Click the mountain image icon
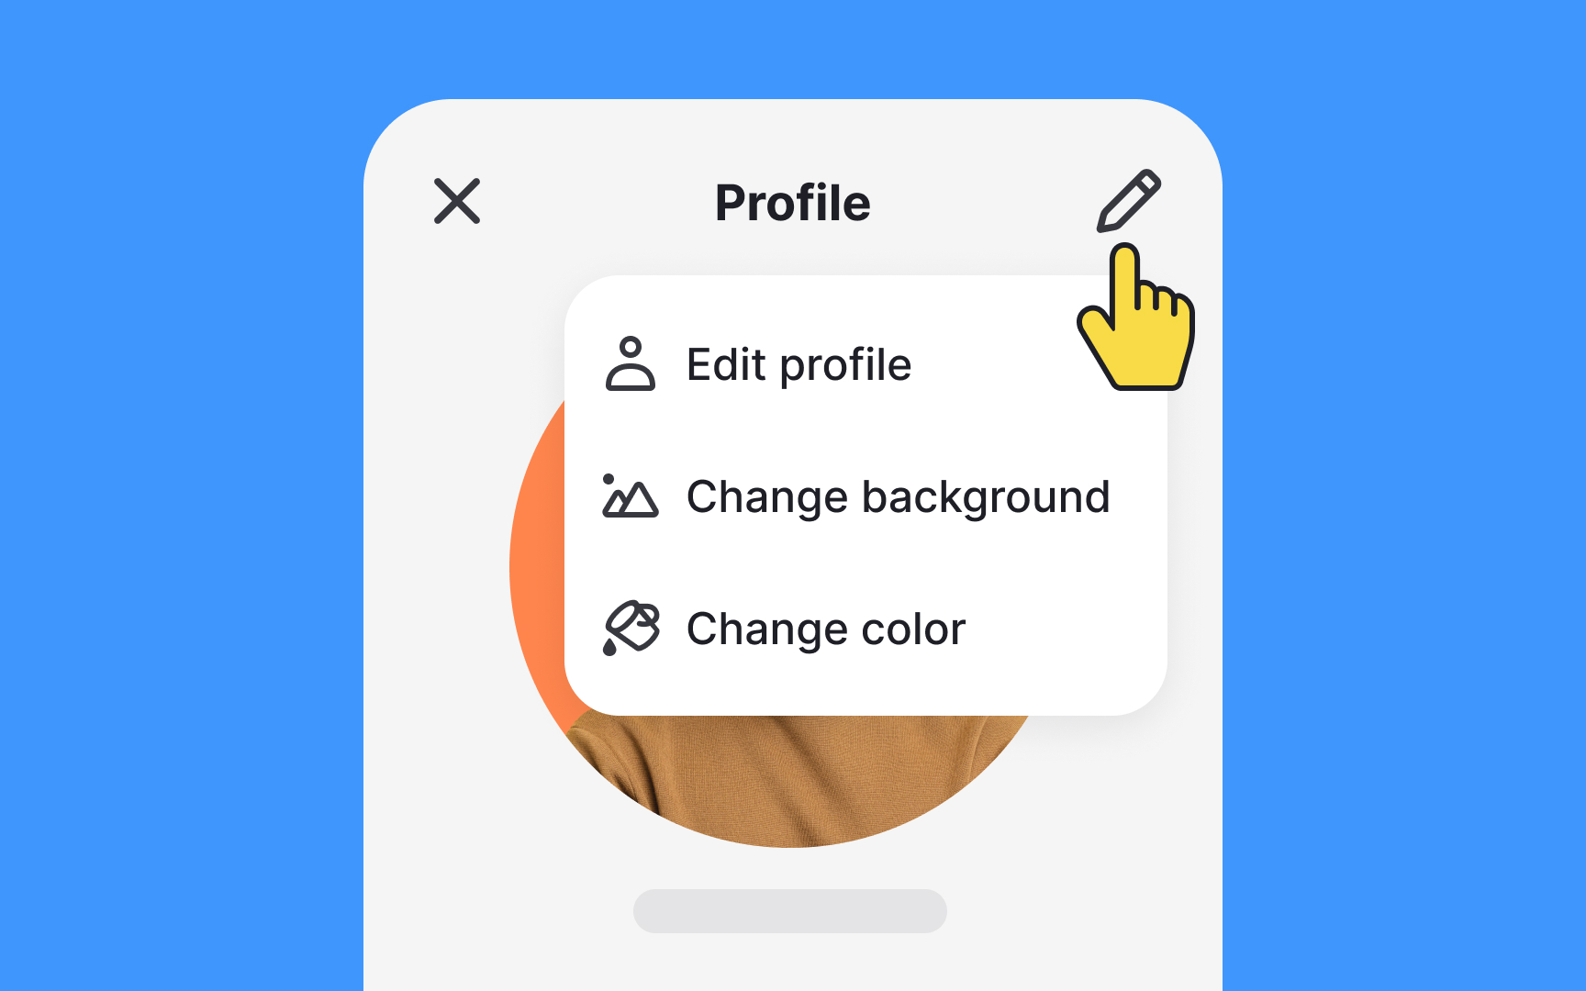Image resolution: width=1586 pixels, height=991 pixels. tap(630, 496)
